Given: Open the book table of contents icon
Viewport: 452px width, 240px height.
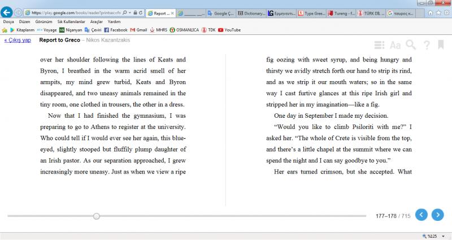Looking at the screenshot, I should click(379, 45).
